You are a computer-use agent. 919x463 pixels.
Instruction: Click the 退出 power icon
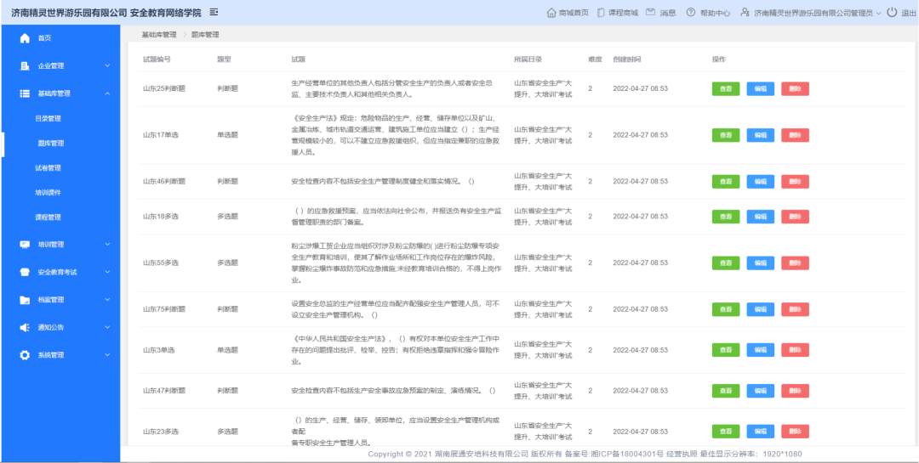coord(892,12)
